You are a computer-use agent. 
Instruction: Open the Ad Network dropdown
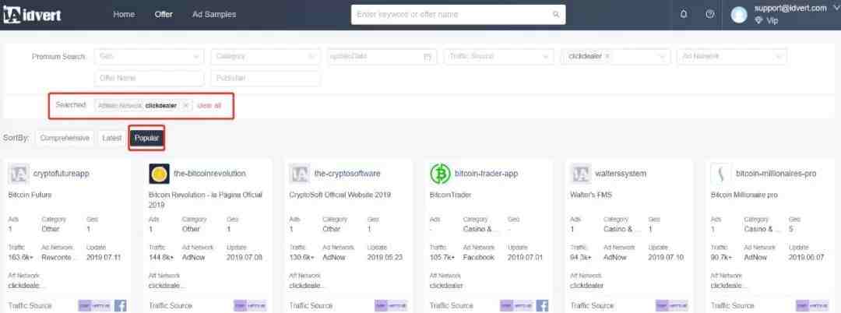coord(731,56)
